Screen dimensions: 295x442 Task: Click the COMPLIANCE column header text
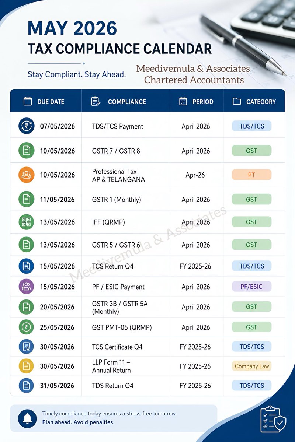tap(127, 102)
